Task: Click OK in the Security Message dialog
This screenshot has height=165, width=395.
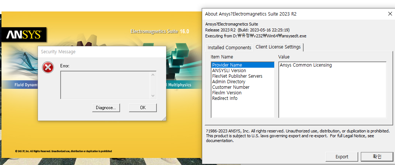Action: coord(143,108)
